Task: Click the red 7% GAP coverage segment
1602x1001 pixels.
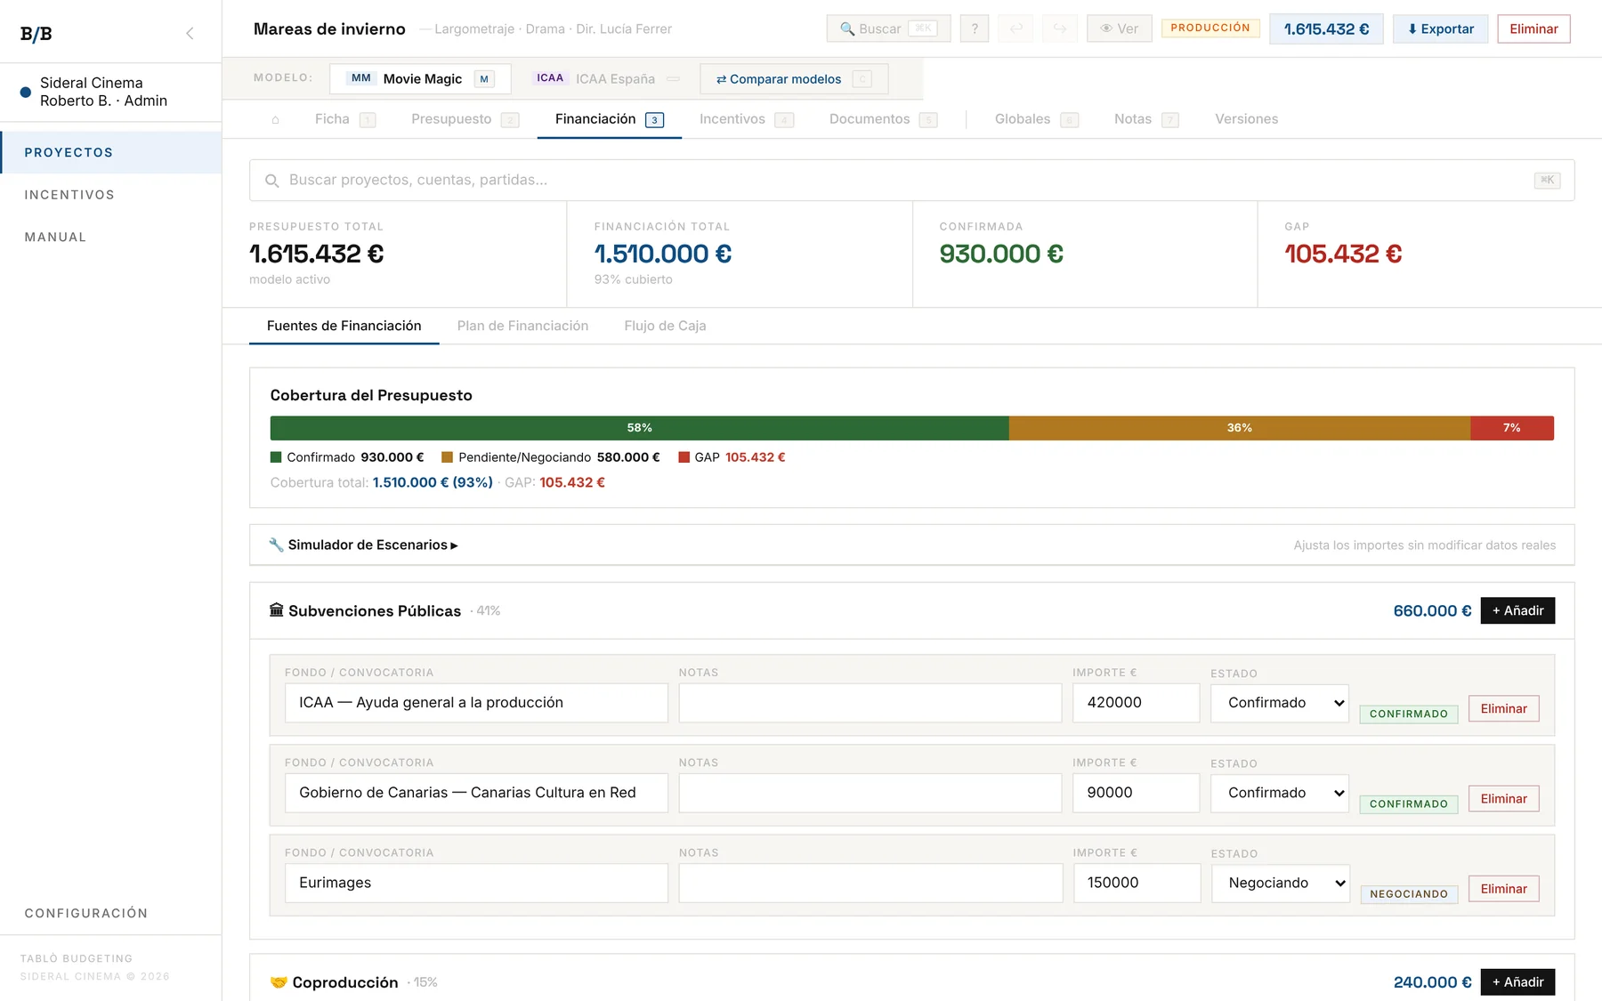Action: pyautogui.click(x=1512, y=428)
